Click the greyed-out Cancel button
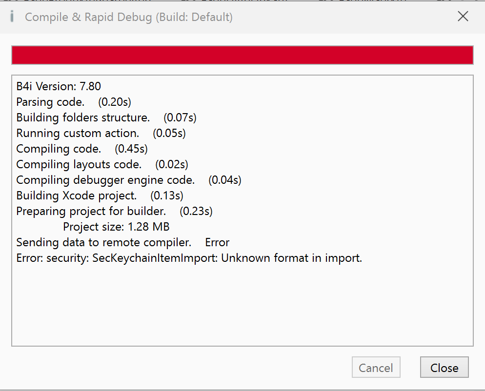Screen dimensions: 485x391 pos(376,368)
